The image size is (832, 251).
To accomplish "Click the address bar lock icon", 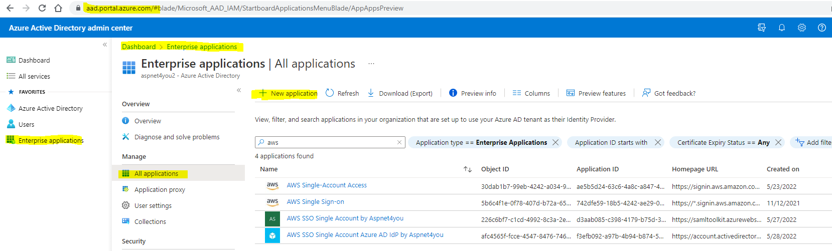I will tap(78, 8).
